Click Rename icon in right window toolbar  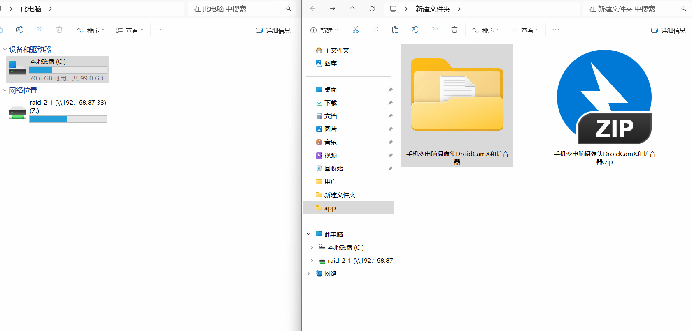click(415, 30)
